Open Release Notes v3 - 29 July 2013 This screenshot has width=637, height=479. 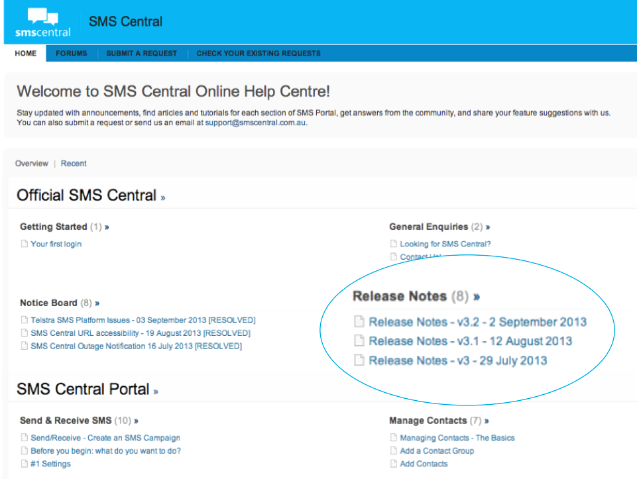click(x=458, y=360)
